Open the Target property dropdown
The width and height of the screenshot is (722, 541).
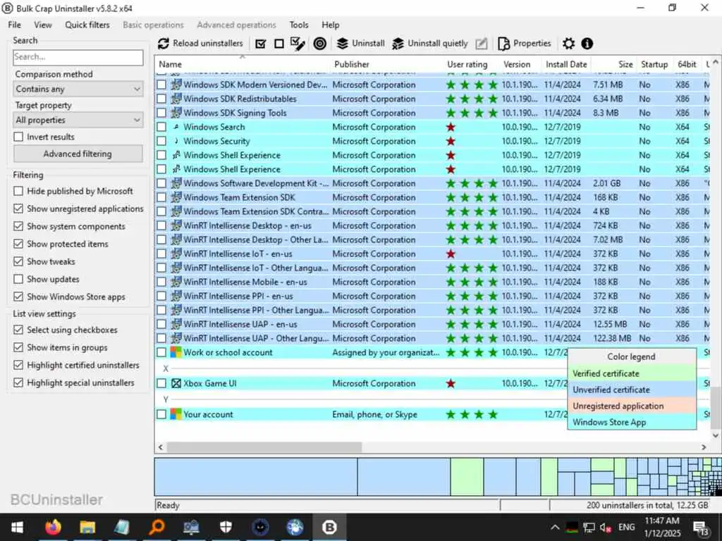[x=78, y=120]
